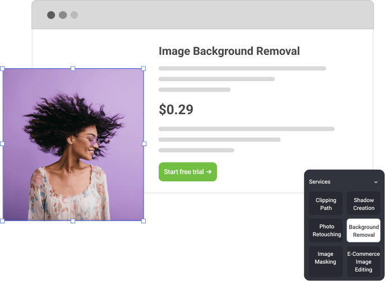Pick the Photo Retouching option
The height and width of the screenshot is (281, 388).
pos(326,231)
